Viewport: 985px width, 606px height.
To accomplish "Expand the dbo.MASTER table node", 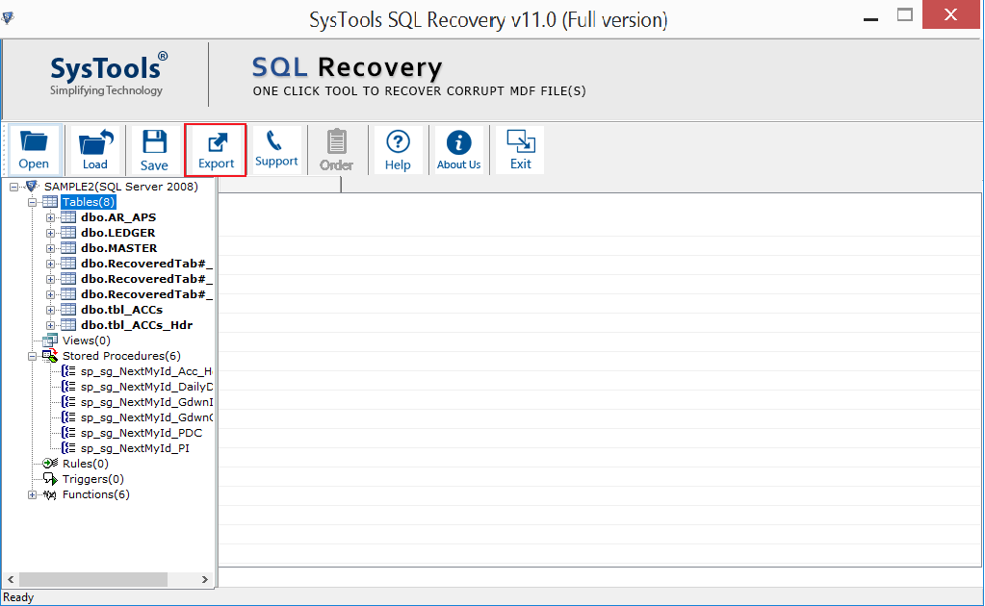I will (50, 248).
